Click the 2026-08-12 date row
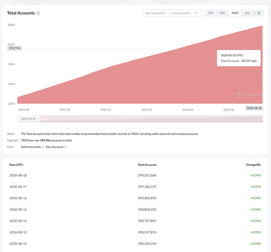 click(x=135, y=244)
